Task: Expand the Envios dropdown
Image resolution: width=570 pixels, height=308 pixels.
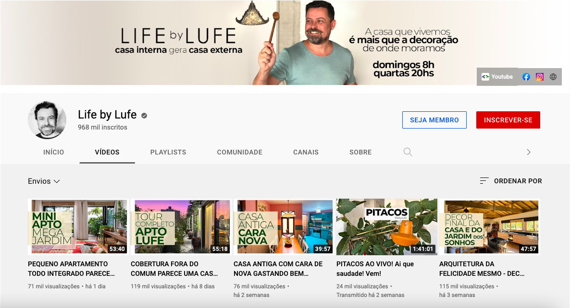Action: coord(44,181)
